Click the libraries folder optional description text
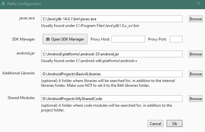The width and height of the screenshot is (205, 132). 108,83
